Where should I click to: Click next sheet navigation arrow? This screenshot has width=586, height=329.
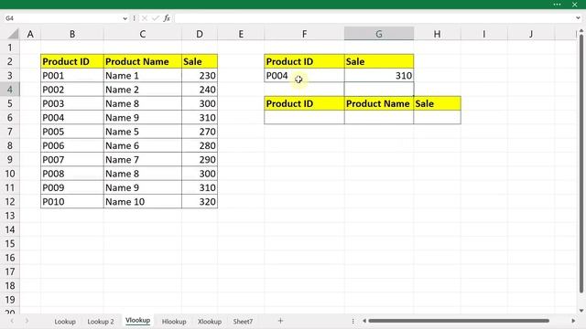[27, 321]
